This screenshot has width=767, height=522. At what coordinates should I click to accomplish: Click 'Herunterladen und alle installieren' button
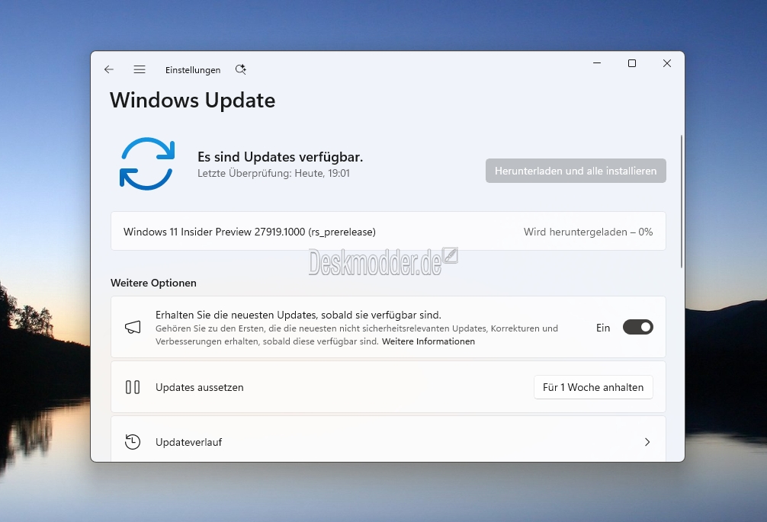tap(576, 171)
